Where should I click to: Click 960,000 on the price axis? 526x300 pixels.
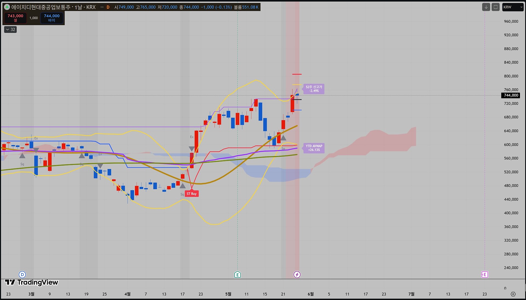tap(511, 21)
